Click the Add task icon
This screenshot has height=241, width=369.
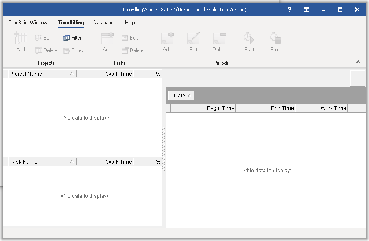(107, 38)
